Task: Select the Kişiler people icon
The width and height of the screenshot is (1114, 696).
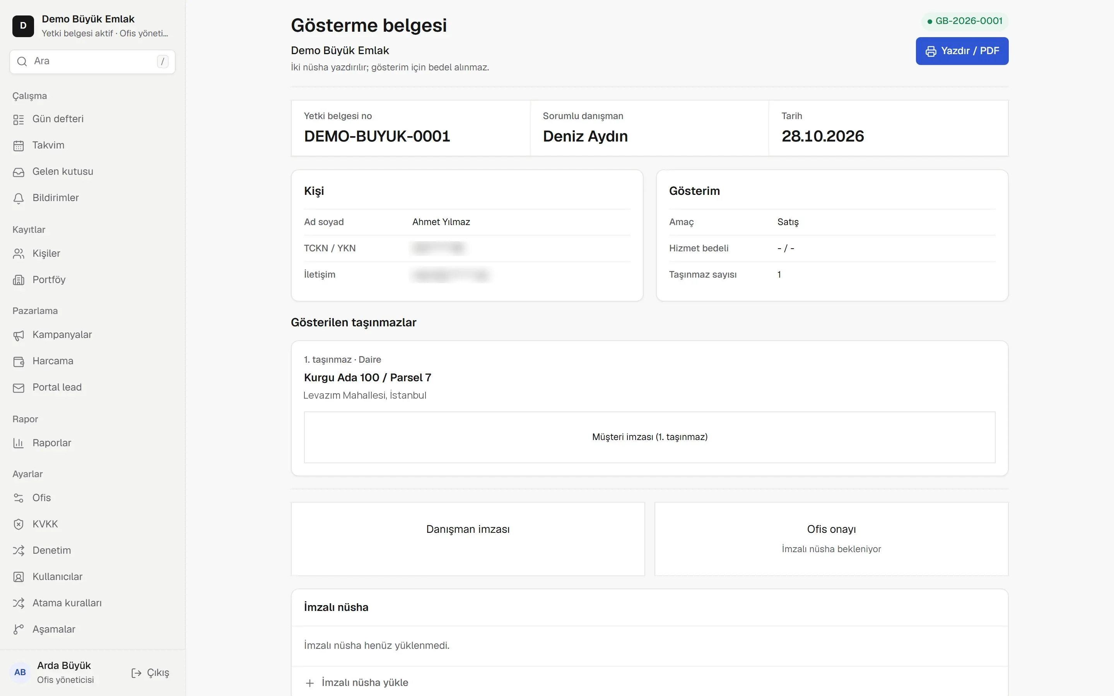Action: (19, 254)
